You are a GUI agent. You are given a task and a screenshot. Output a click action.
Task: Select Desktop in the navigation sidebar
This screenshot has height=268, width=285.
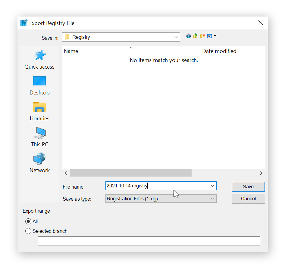click(x=39, y=85)
